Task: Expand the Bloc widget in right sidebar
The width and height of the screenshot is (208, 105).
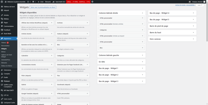Action: [142, 48]
